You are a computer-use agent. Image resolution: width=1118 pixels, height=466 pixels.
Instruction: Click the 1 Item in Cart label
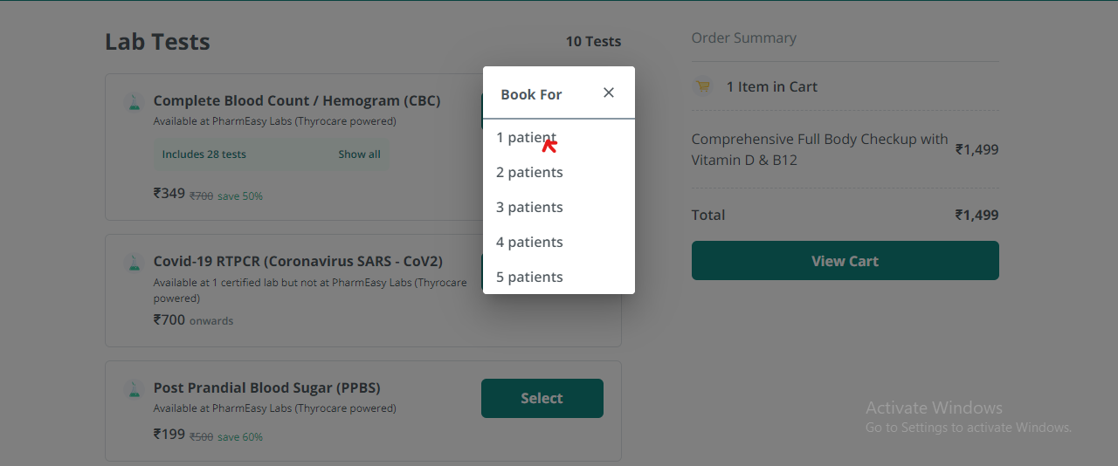[x=772, y=86]
